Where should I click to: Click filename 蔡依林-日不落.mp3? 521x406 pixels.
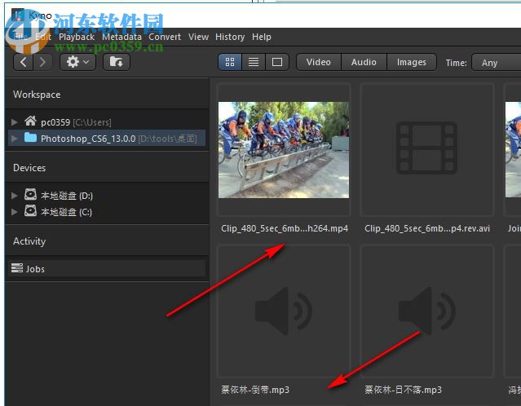coord(403,390)
